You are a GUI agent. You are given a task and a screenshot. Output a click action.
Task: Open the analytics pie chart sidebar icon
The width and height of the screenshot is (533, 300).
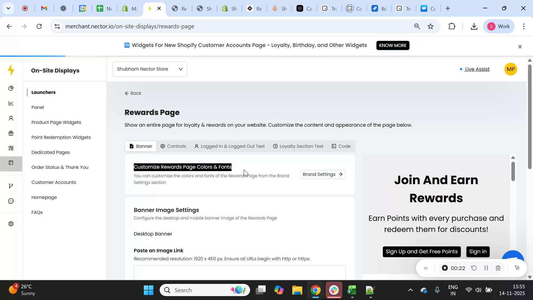click(x=11, y=88)
